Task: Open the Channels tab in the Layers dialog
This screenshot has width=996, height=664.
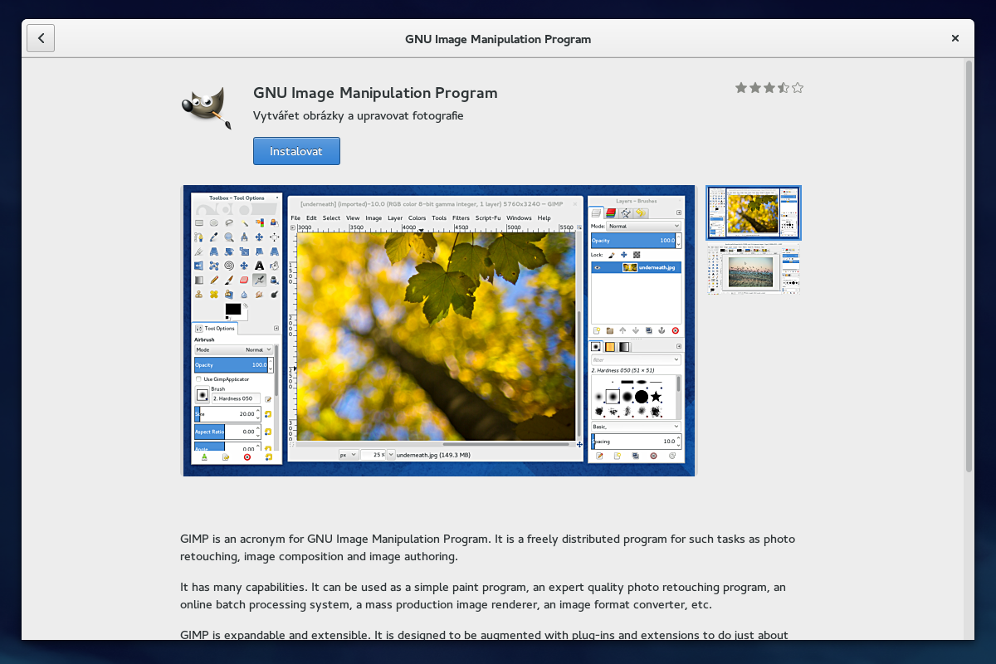Action: (612, 212)
